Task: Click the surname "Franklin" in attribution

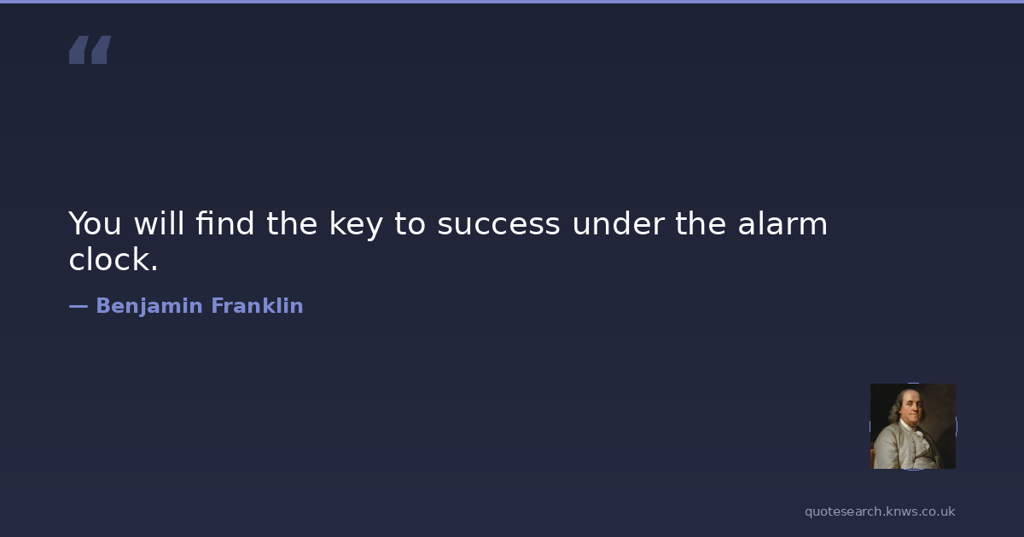Action: 257,306
